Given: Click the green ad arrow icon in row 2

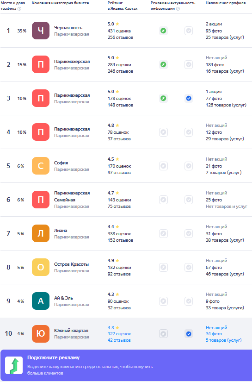Looking at the screenshot, I should pos(164,65).
